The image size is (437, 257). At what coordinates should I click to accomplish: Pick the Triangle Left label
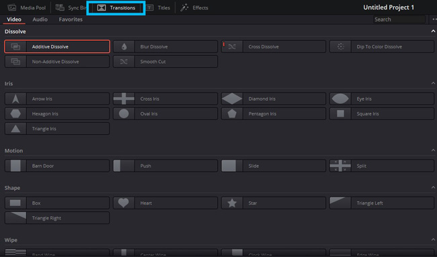tap(370, 203)
